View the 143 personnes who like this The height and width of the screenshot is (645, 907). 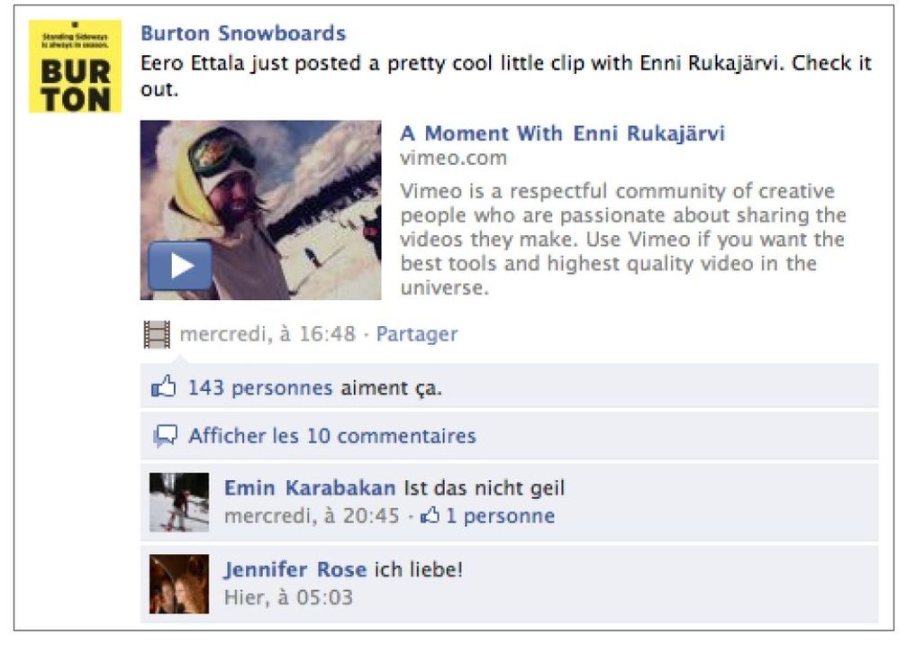point(260,387)
